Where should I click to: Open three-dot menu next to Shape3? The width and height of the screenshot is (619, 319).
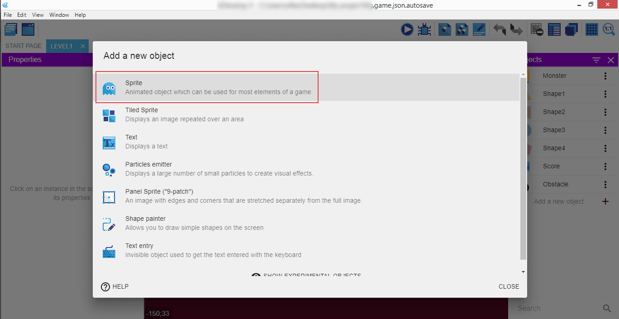coord(605,130)
